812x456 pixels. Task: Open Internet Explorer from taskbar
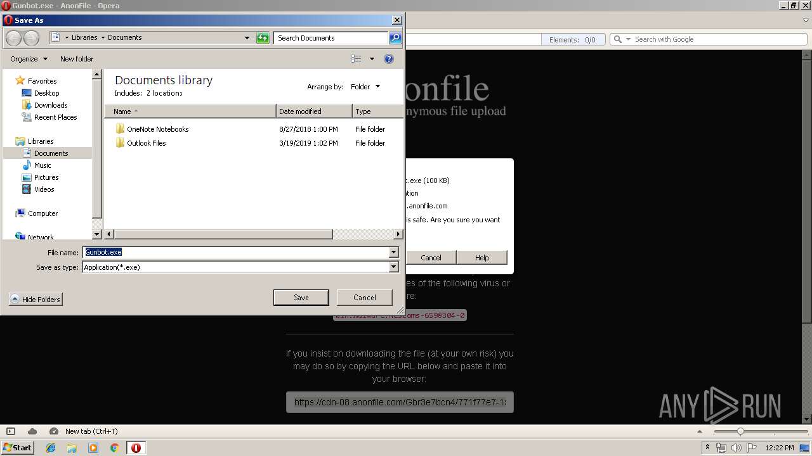pos(51,448)
